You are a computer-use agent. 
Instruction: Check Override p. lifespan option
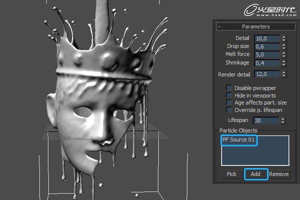click(x=229, y=109)
